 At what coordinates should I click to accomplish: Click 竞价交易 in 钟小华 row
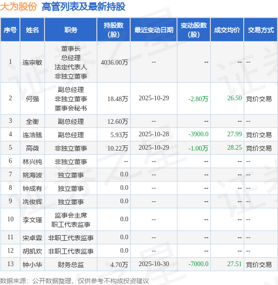259,265
